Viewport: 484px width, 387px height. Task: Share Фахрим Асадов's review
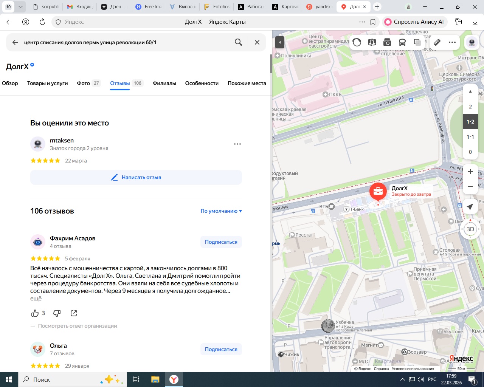(74, 313)
